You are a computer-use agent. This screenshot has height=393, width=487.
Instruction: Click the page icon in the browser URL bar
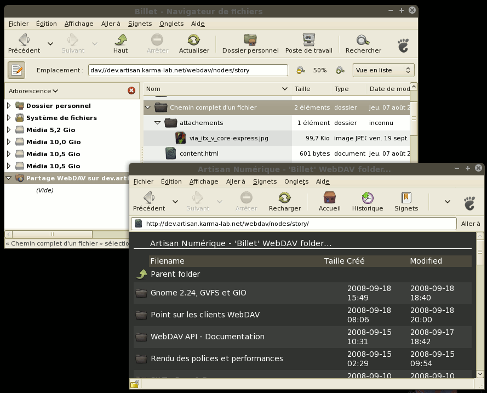pyautogui.click(x=139, y=224)
